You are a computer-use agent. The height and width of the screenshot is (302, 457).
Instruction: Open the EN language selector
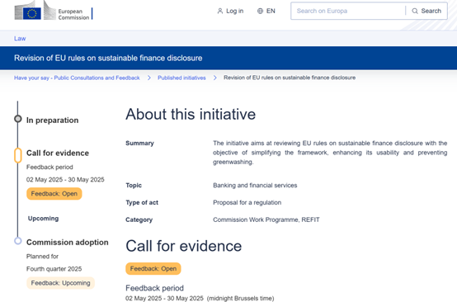coord(266,11)
